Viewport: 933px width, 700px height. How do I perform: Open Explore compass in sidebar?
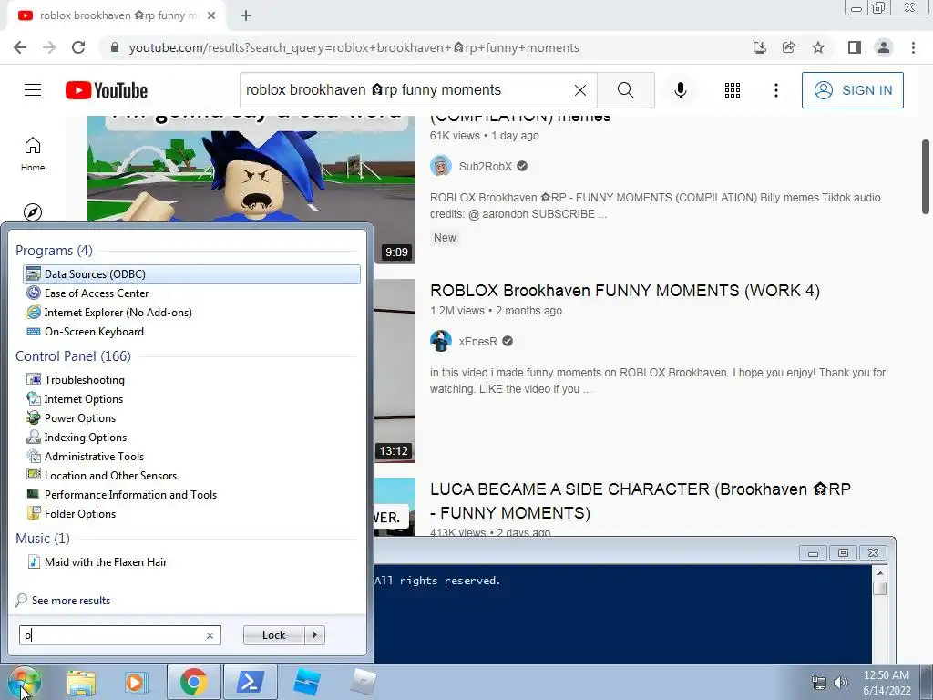click(x=33, y=211)
